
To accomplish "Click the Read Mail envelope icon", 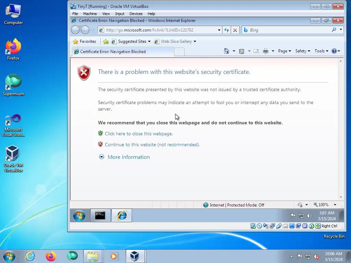I will click(x=256, y=51).
